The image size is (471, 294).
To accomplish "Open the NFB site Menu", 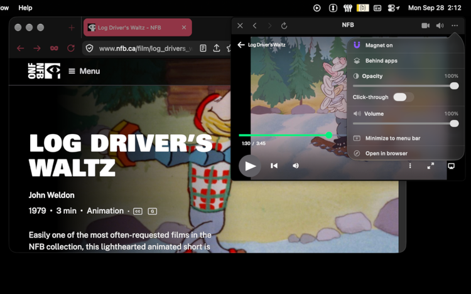I will coord(84,71).
